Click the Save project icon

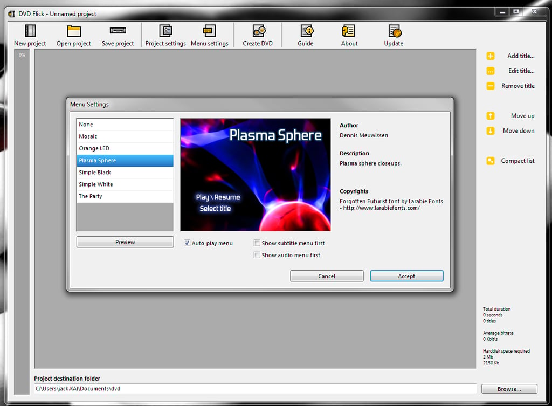[118, 31]
